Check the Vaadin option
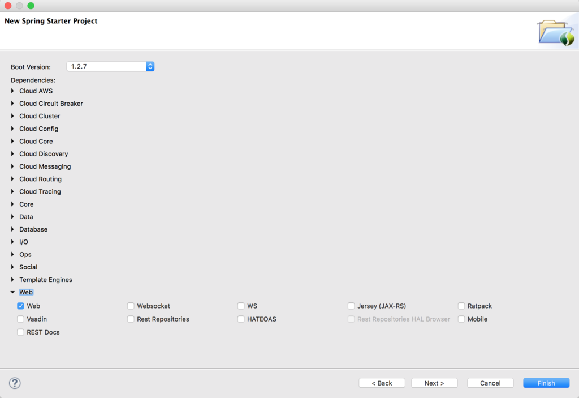 20,319
